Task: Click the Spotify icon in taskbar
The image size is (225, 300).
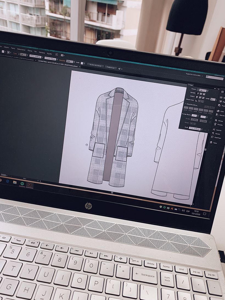Action: (22, 184)
